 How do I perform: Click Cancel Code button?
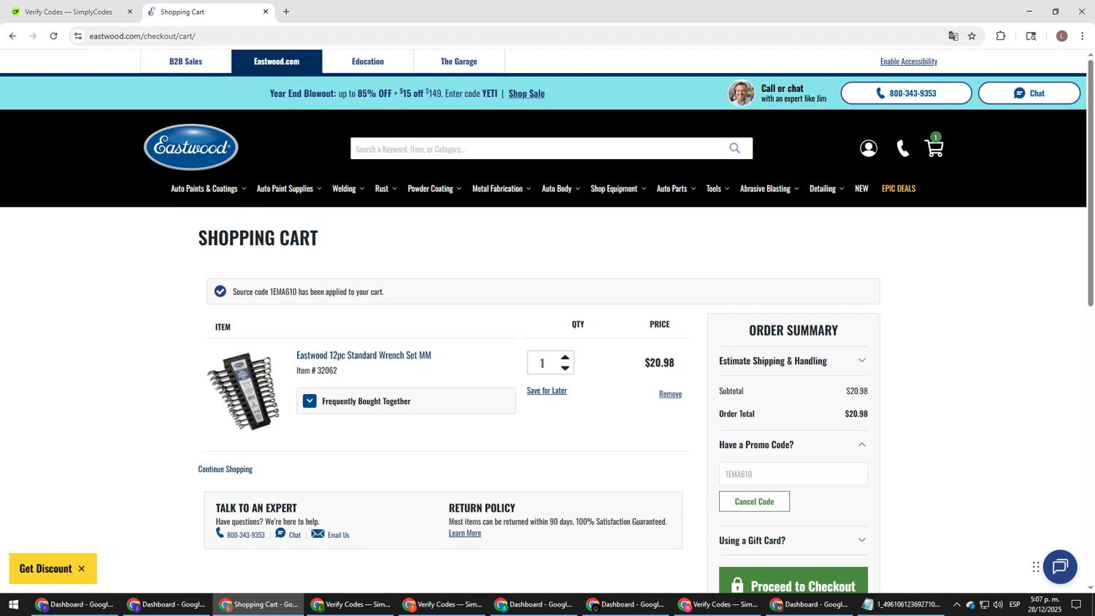point(754,501)
